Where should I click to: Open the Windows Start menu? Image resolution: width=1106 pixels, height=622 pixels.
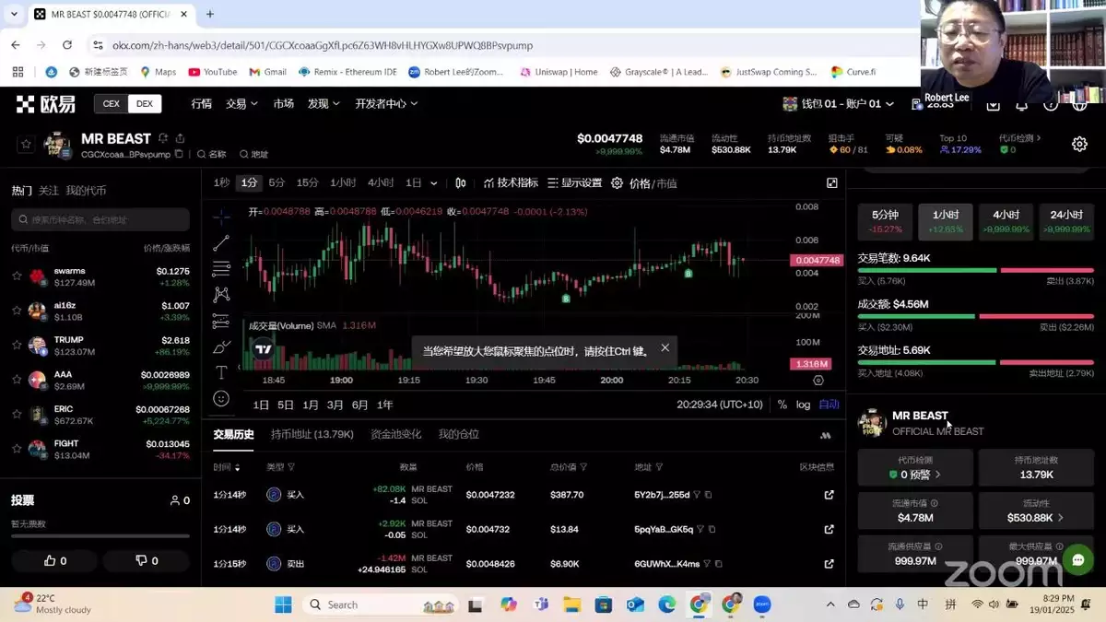coord(283,604)
